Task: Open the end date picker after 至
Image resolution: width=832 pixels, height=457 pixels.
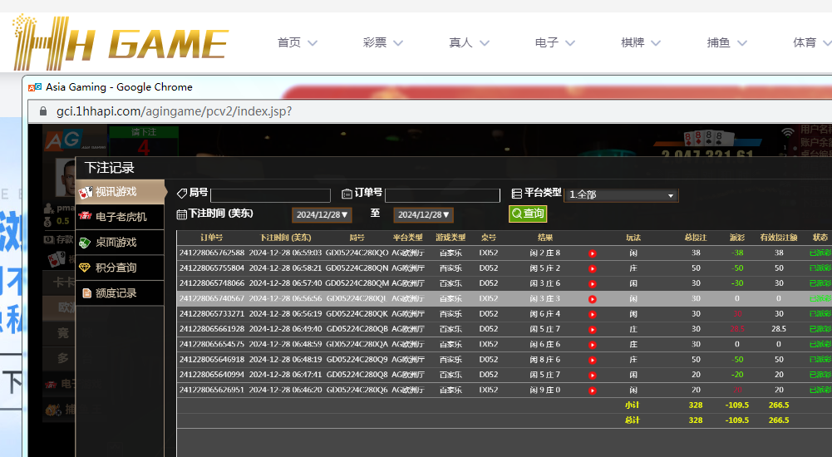Action: pyautogui.click(x=423, y=214)
